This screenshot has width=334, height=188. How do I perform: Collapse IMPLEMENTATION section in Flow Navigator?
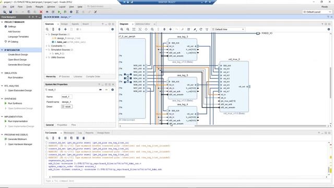coord(2,116)
